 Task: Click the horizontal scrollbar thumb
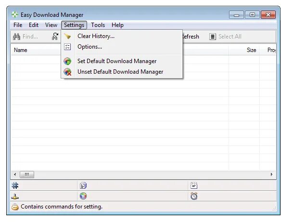point(26,174)
